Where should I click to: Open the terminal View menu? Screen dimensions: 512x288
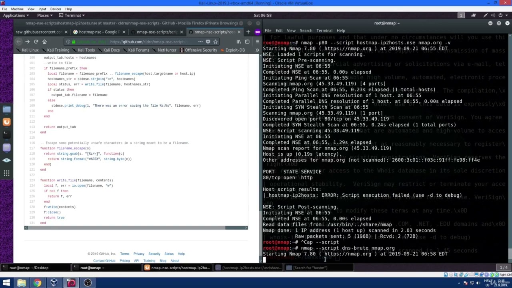pos(291,30)
